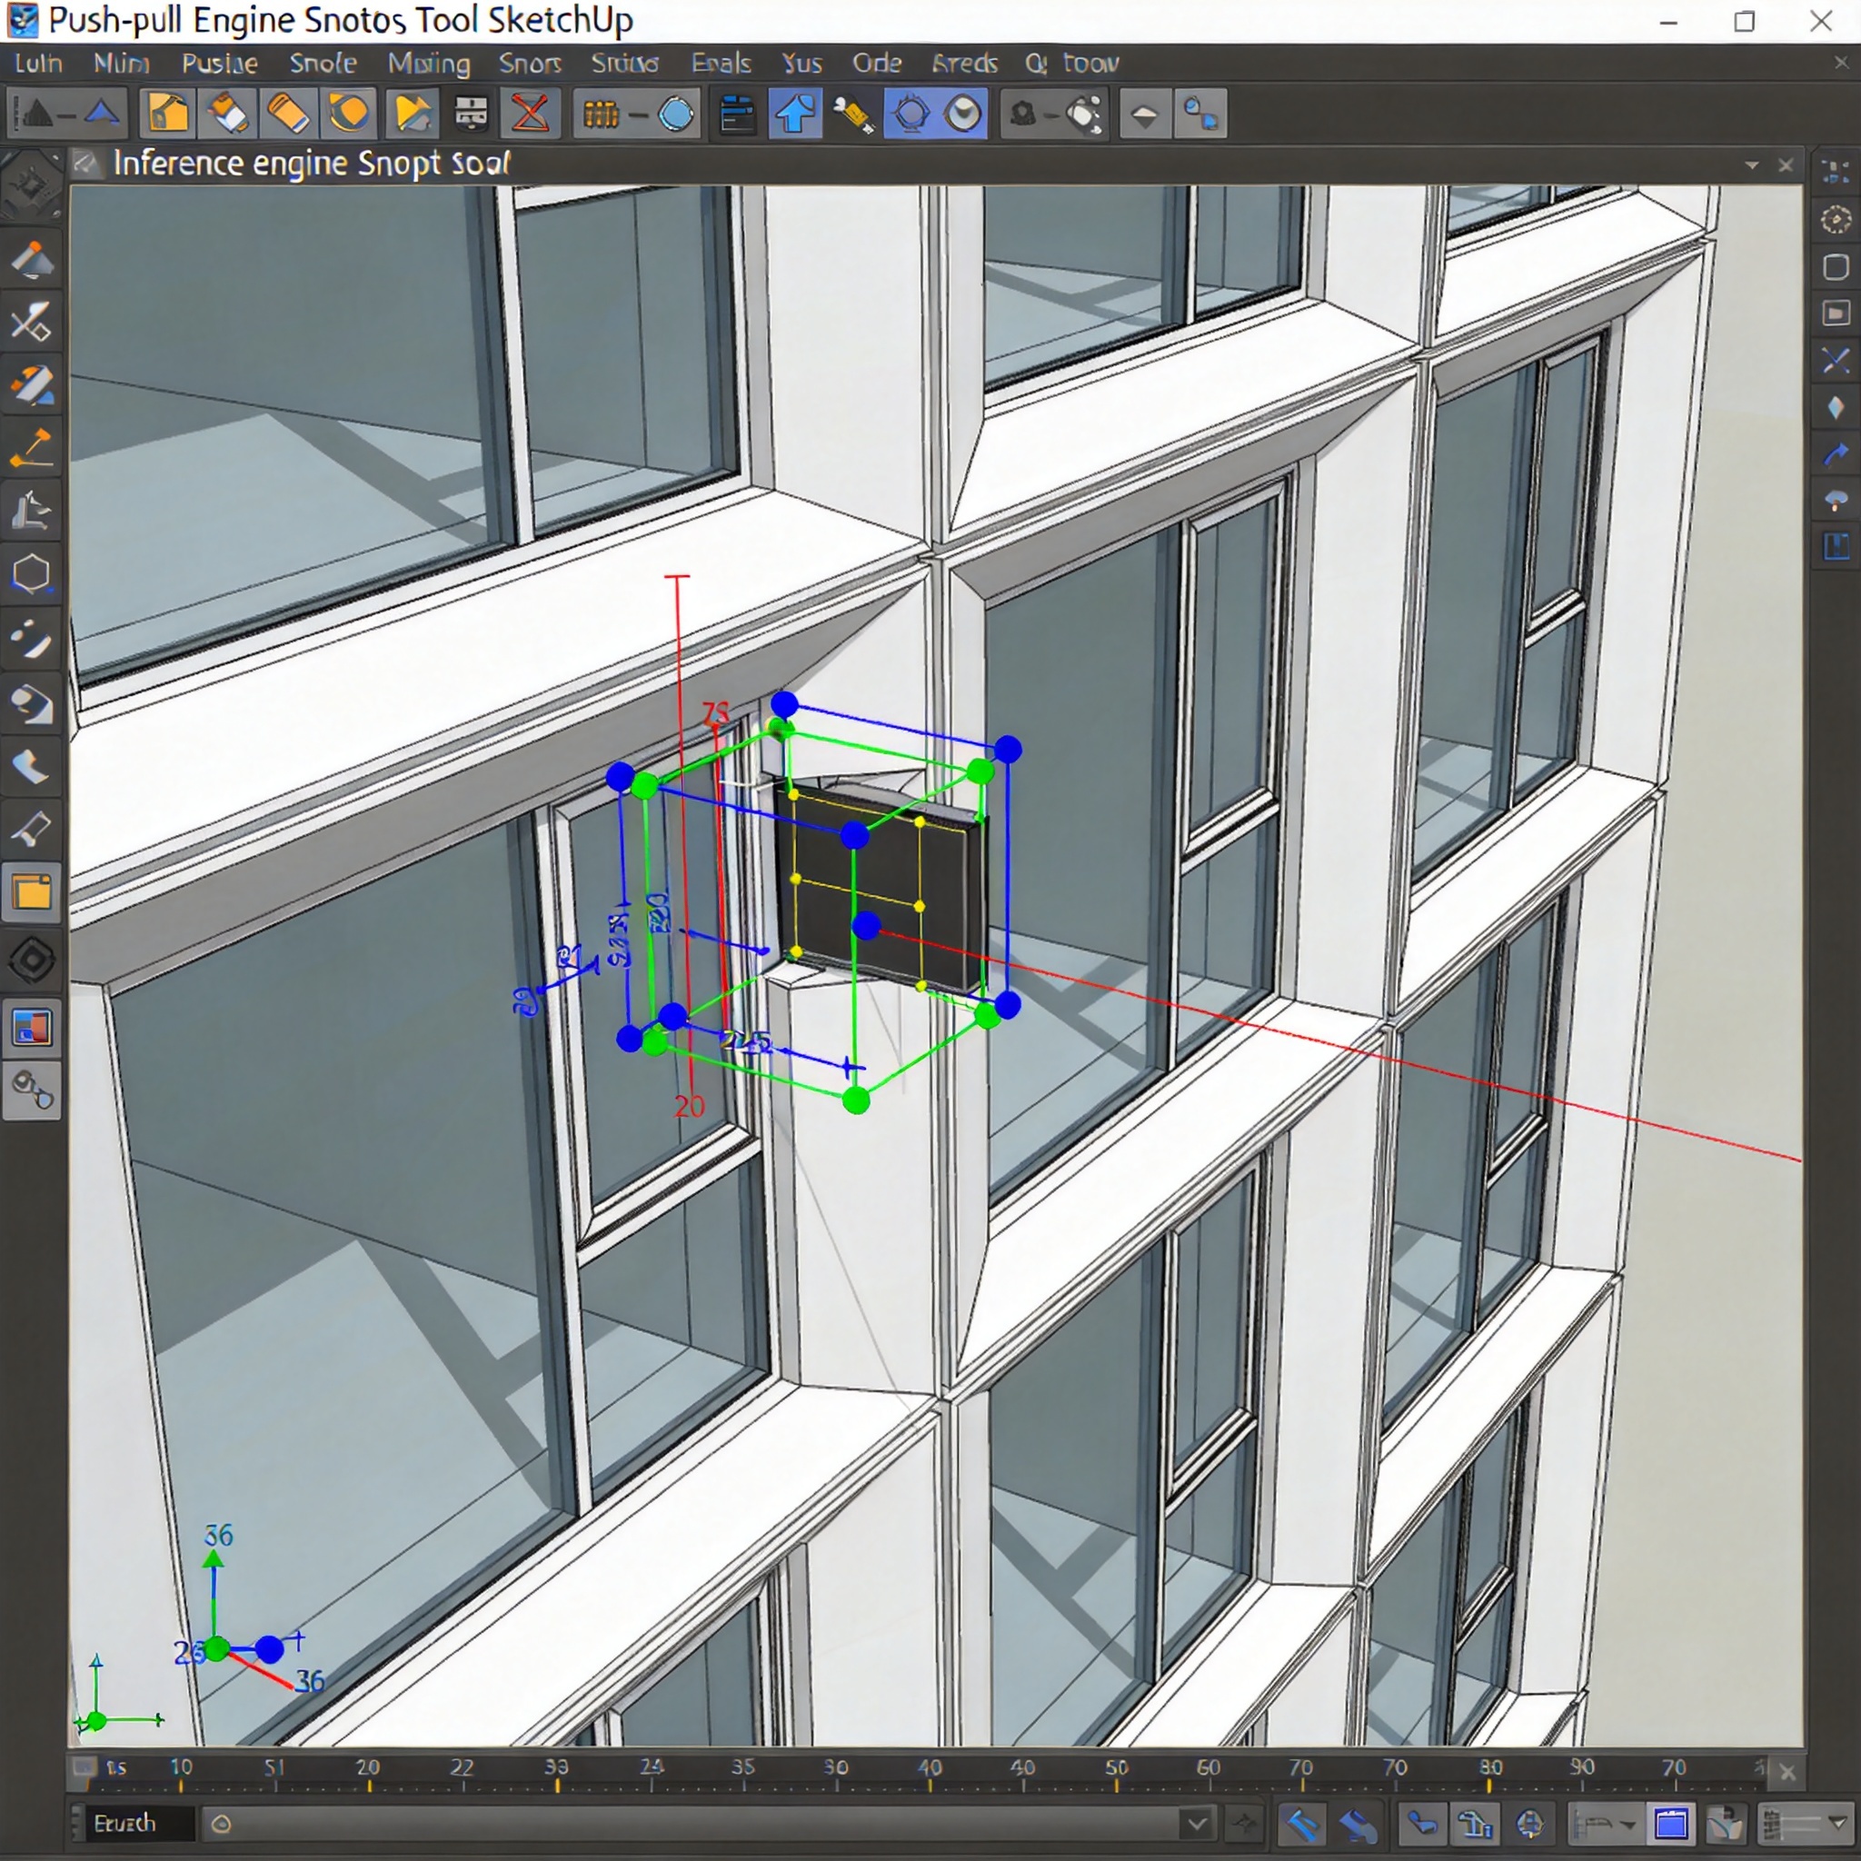Toggle the highlighted white sphere button in toolbar

coord(962,114)
